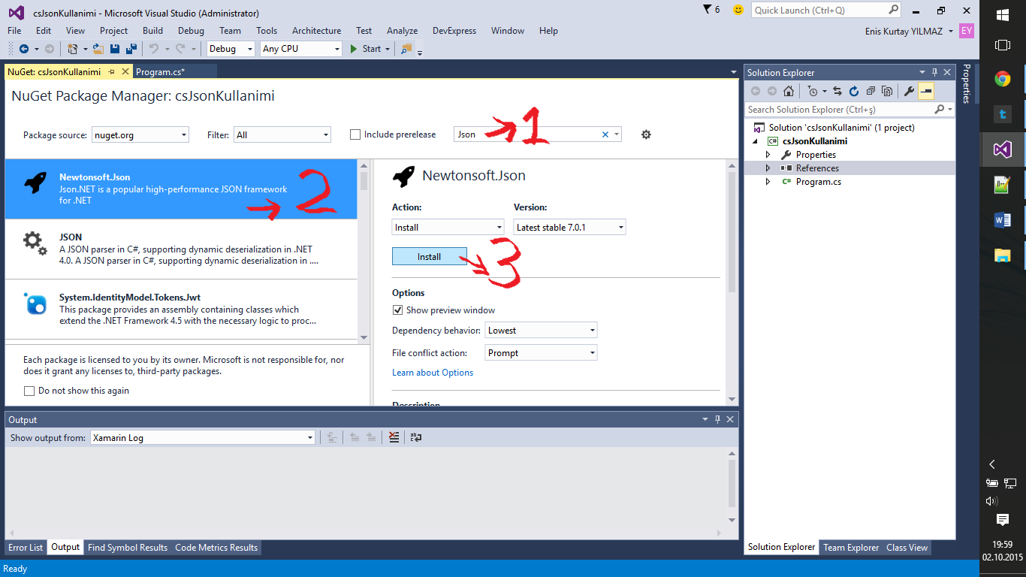Click the notifications flag icon
1026x577 pixels.
point(707,9)
